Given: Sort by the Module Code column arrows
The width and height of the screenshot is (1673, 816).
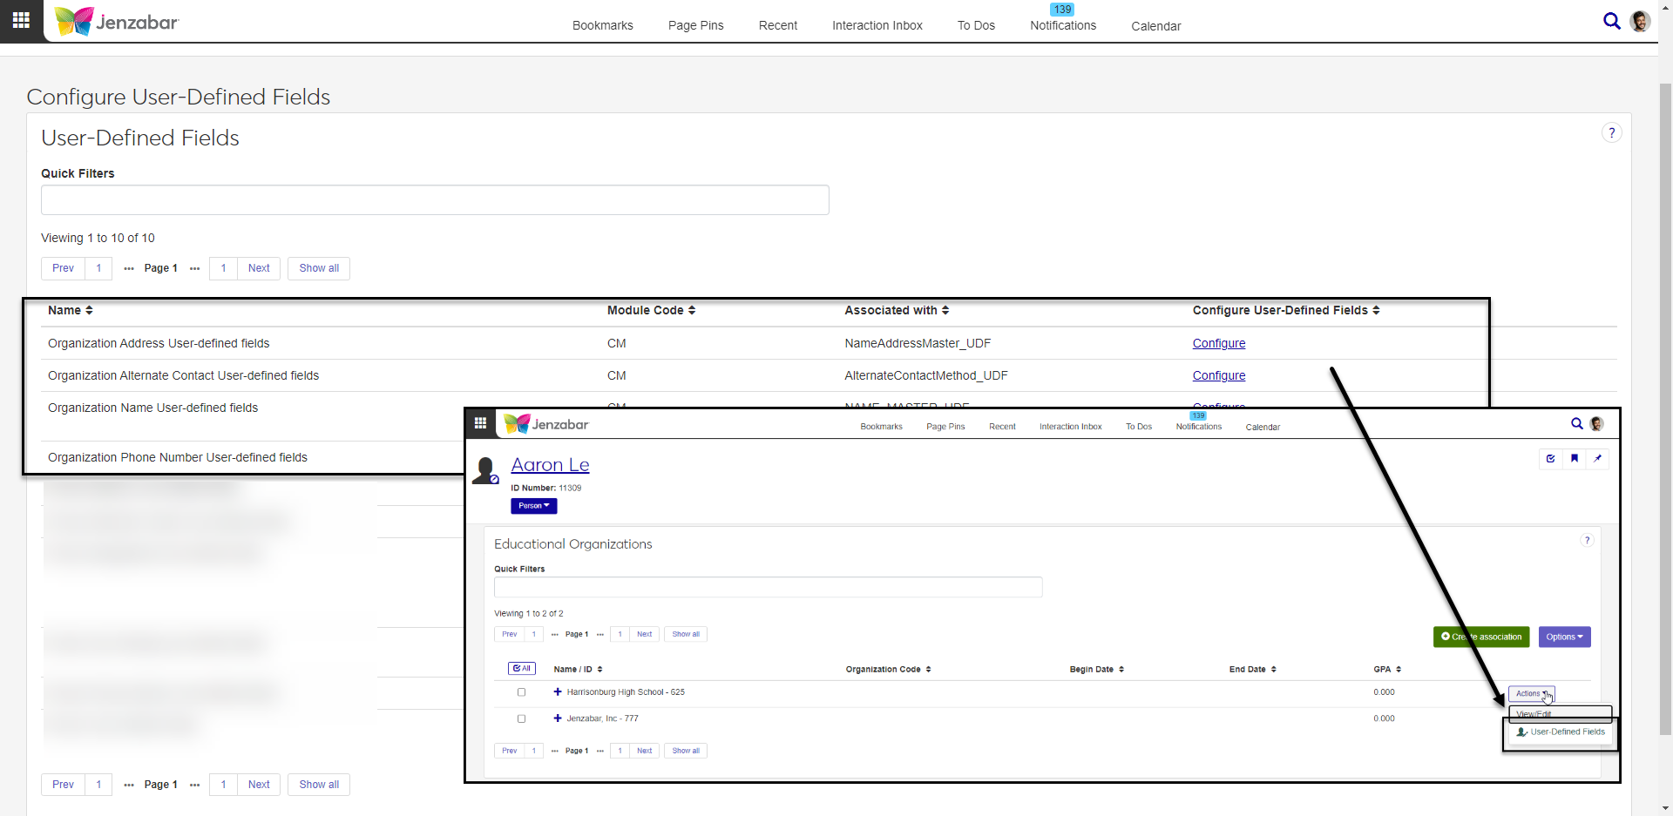Looking at the screenshot, I should coord(692,310).
